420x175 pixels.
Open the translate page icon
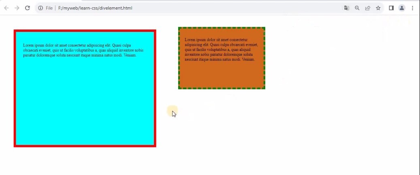[347, 8]
